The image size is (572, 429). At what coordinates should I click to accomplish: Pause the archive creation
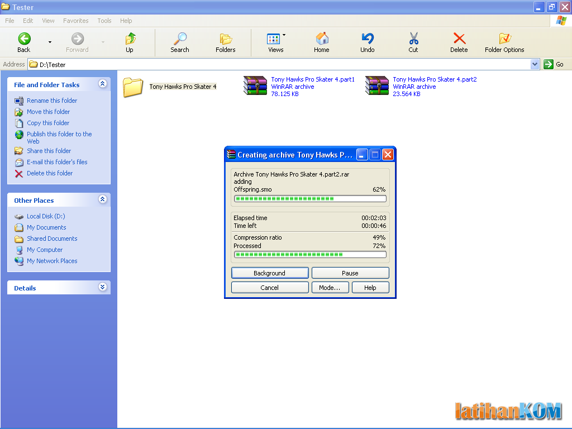350,273
